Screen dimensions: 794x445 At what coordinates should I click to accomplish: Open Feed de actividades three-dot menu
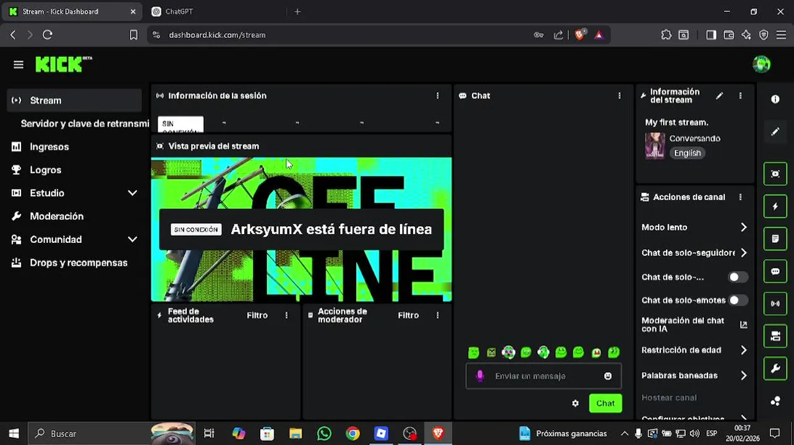[286, 315]
